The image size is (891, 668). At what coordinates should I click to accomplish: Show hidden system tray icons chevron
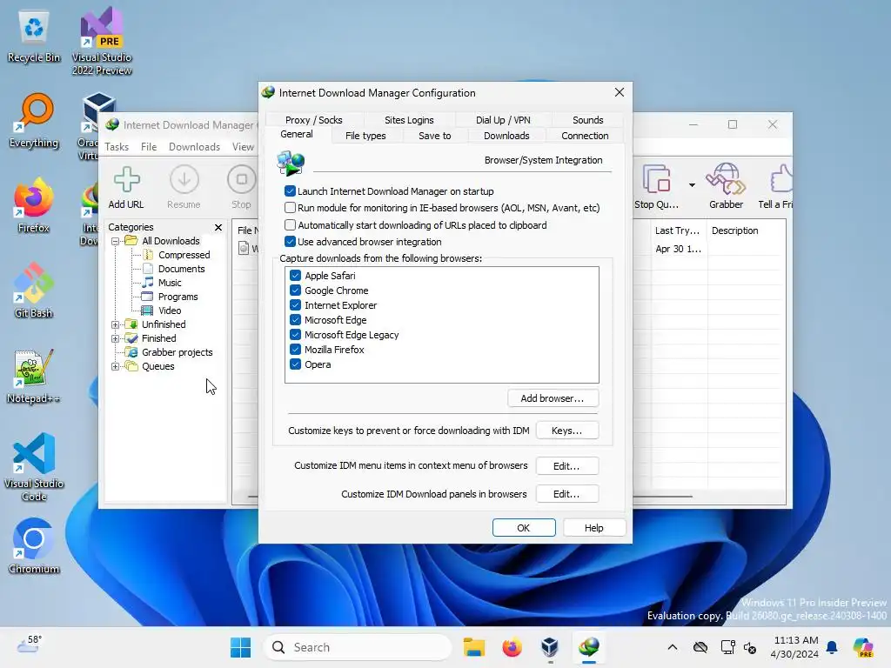coord(673,647)
